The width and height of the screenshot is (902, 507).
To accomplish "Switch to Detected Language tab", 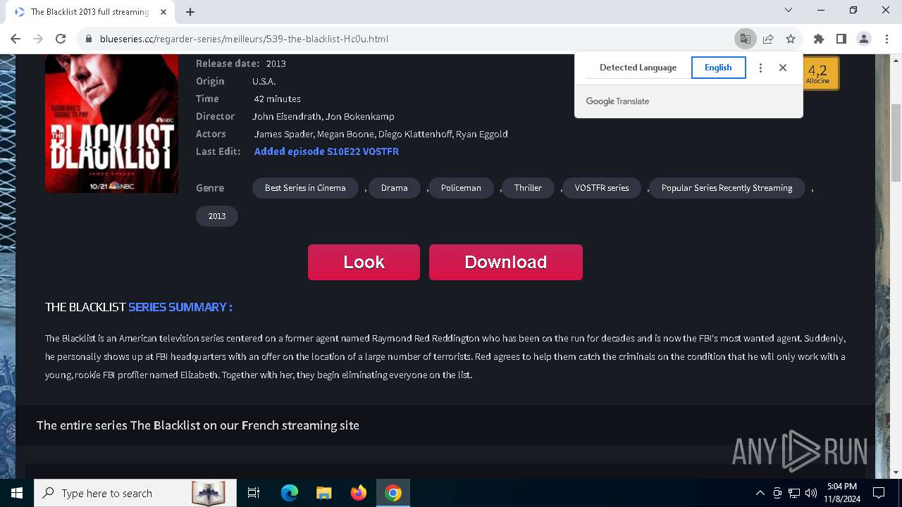I will (x=638, y=68).
